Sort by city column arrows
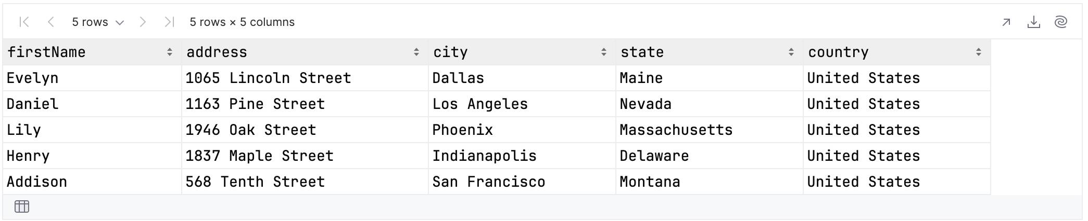1088x221 pixels. tap(604, 52)
